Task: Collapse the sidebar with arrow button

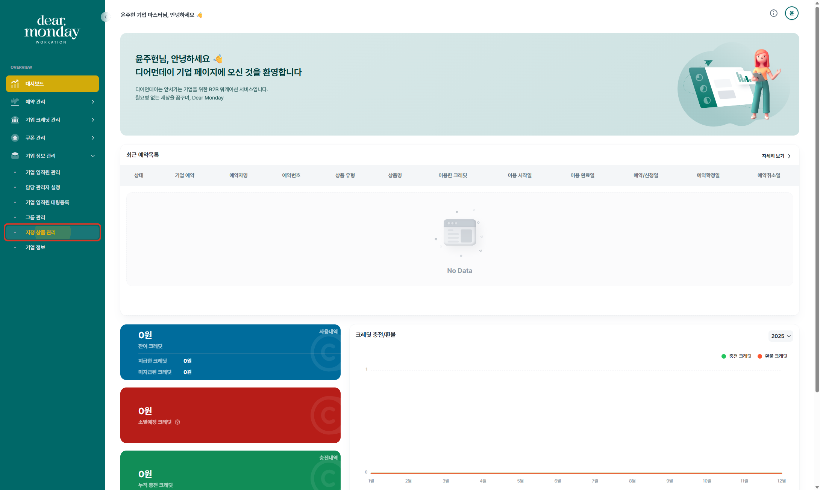Action: tap(105, 17)
